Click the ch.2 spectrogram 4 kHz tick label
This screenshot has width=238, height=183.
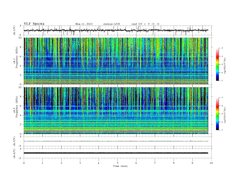pyautogui.click(x=21, y=115)
